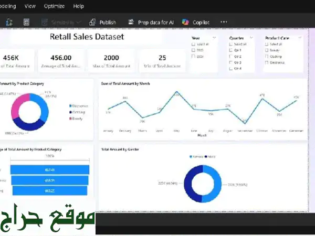315x236 pixels.
Task: Click the Clothing legend color marker
Action: (70, 112)
